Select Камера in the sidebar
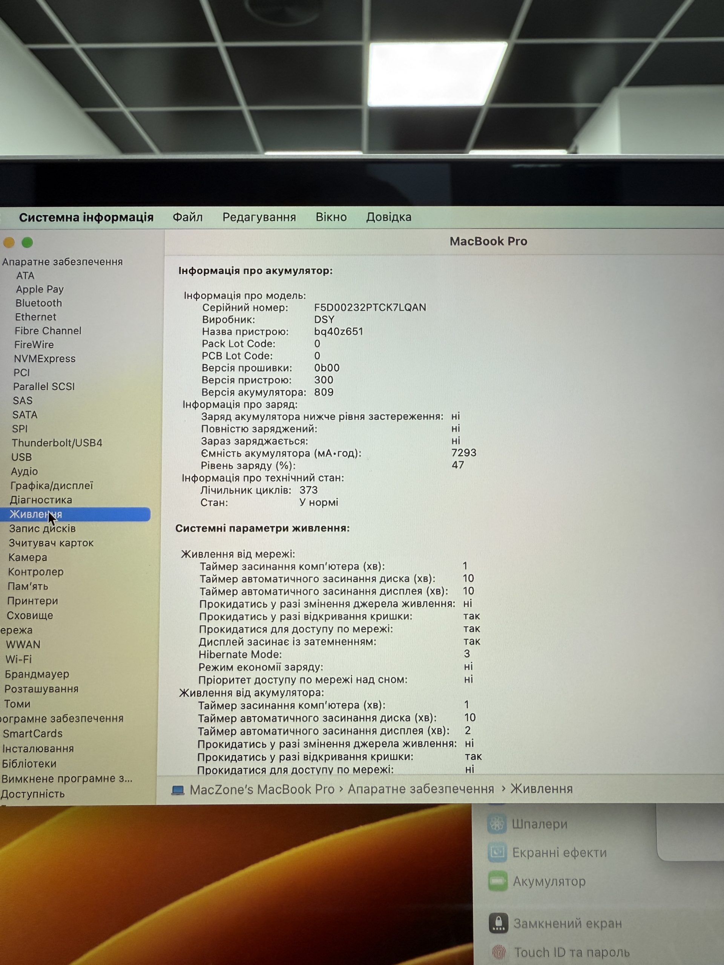 point(28,558)
